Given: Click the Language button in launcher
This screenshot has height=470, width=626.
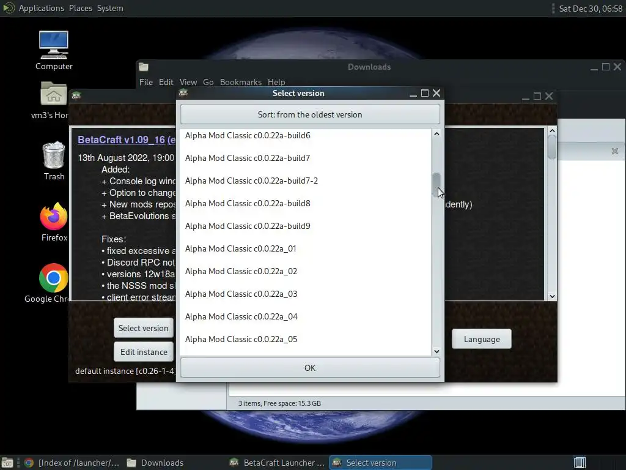Looking at the screenshot, I should (482, 339).
